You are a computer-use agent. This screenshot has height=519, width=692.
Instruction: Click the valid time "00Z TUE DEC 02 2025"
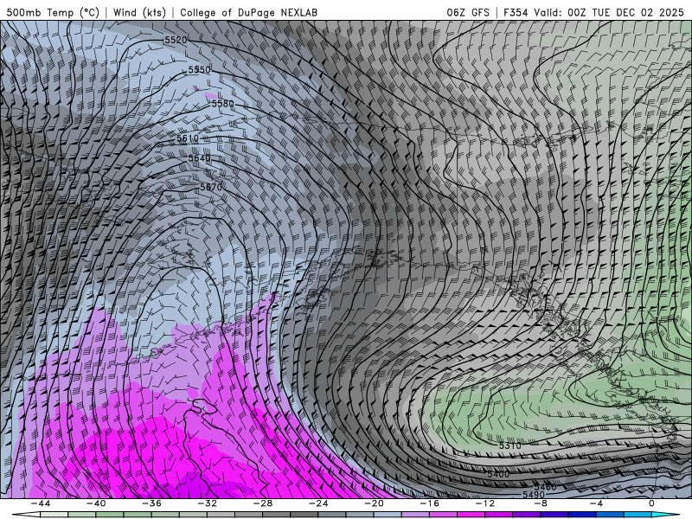point(625,12)
